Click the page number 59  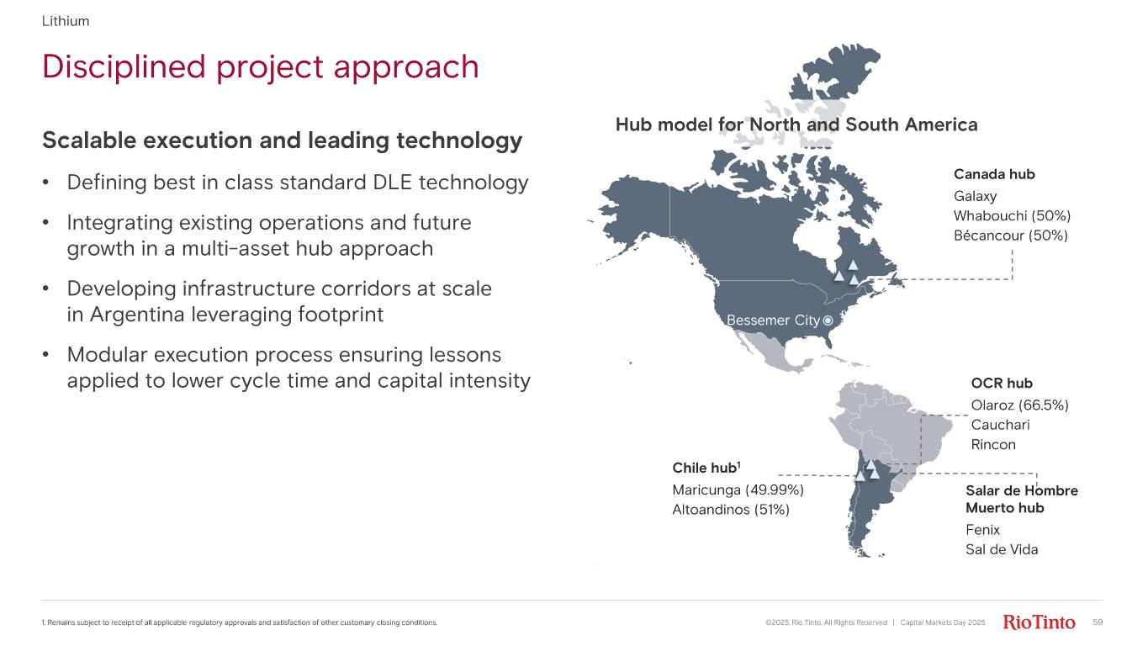pos(1097,622)
